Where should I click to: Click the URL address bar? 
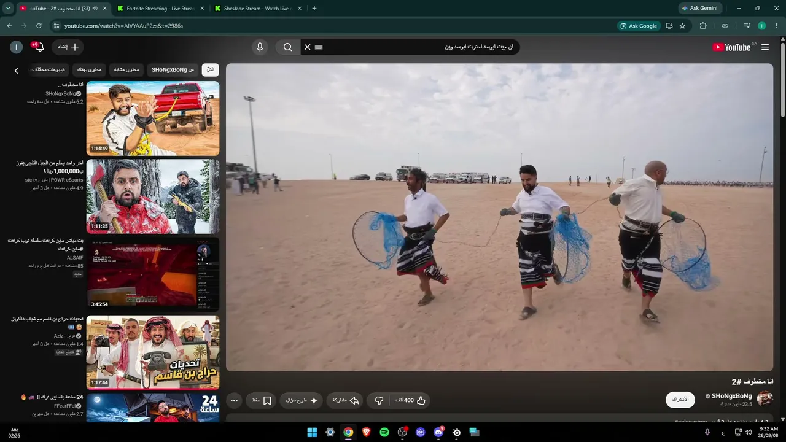tap(332, 26)
